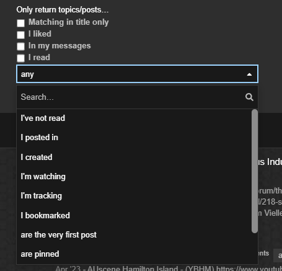Choose 'are pinned' option
This screenshot has height=271, width=282.
point(134,254)
